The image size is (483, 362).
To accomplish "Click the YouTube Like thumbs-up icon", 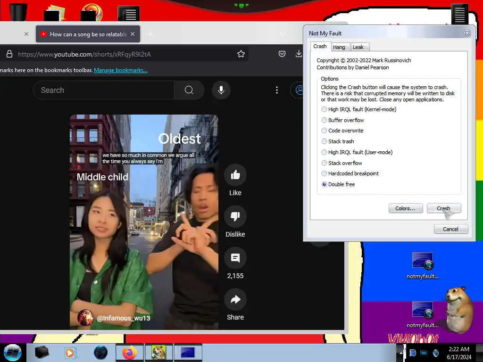I will click(235, 175).
